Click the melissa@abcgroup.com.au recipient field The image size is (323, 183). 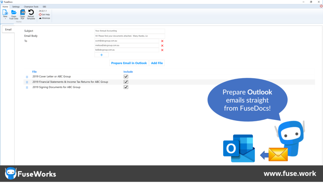coord(127,45)
